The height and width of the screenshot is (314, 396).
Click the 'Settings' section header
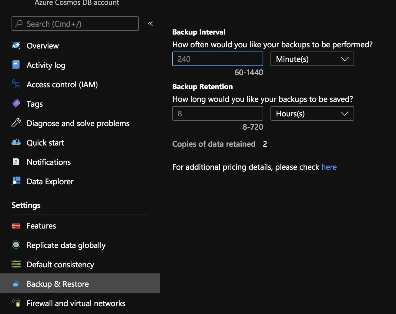coord(26,205)
